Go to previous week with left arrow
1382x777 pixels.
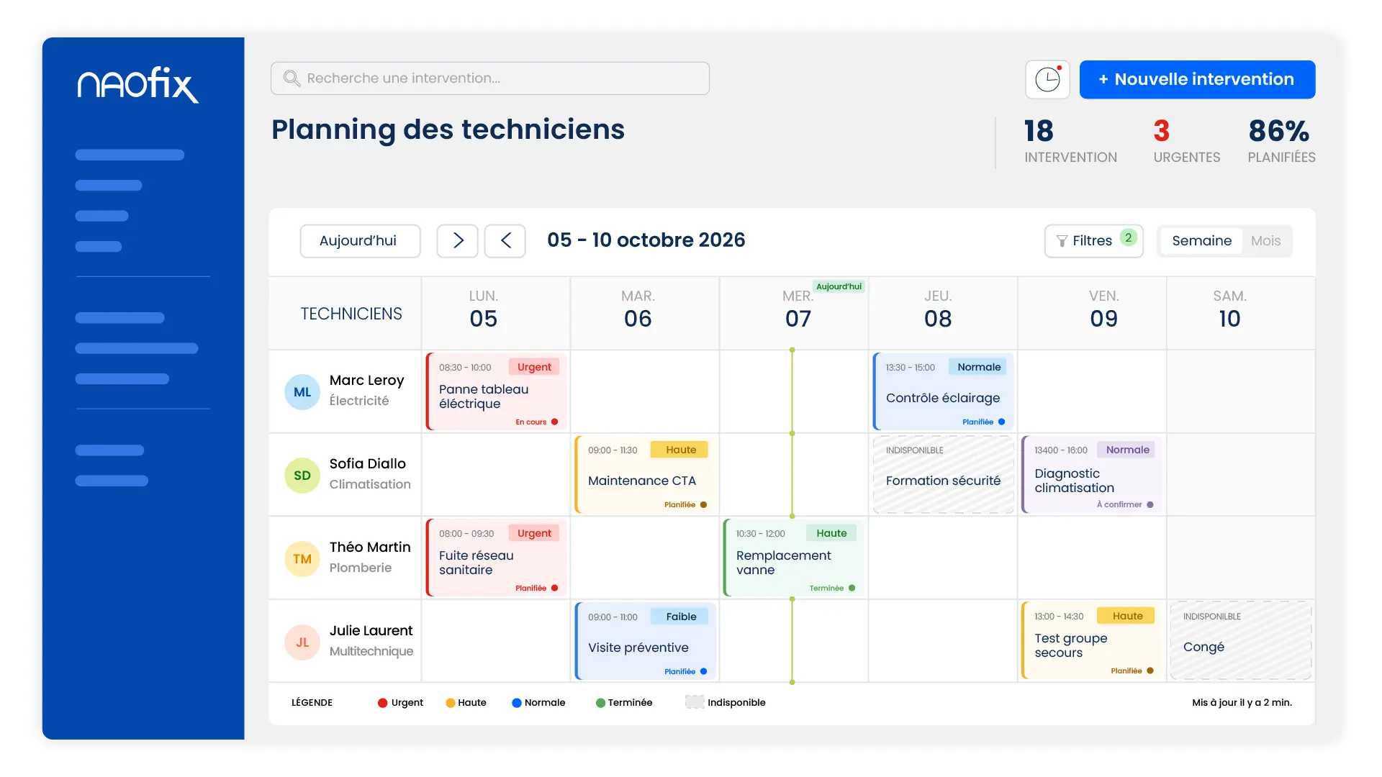tap(505, 240)
